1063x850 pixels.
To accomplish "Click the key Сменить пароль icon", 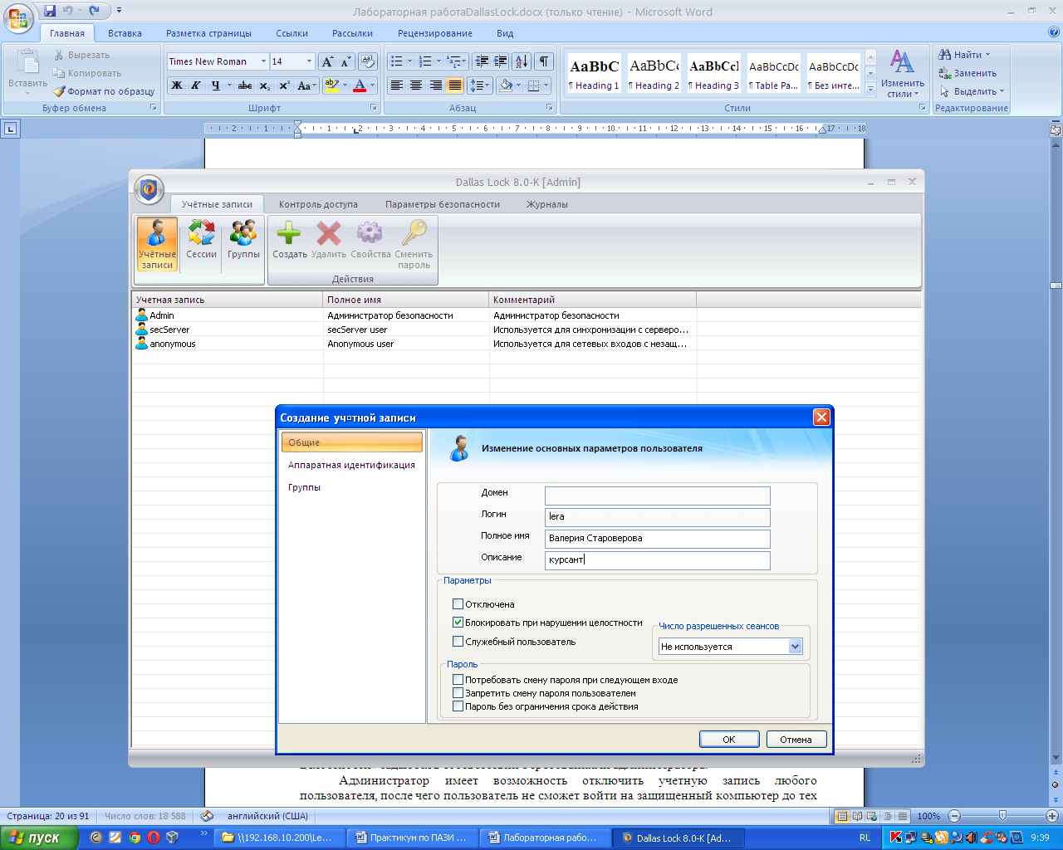I will [414, 245].
